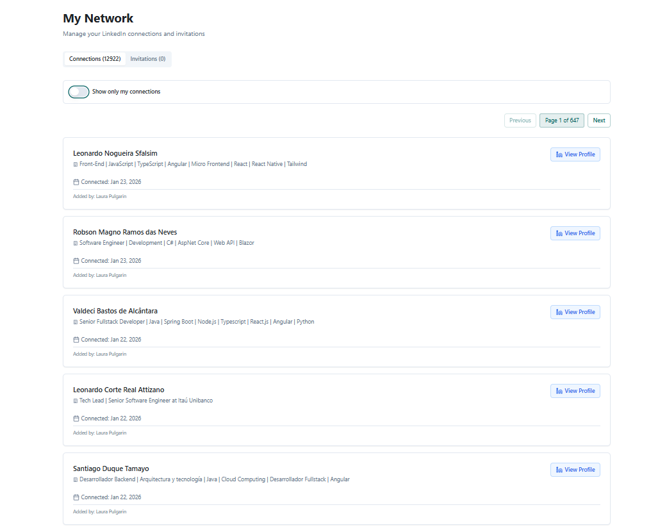
Task: Click the calendar icon on Leonardo Corte Real Attizano's card
Action: click(x=76, y=418)
